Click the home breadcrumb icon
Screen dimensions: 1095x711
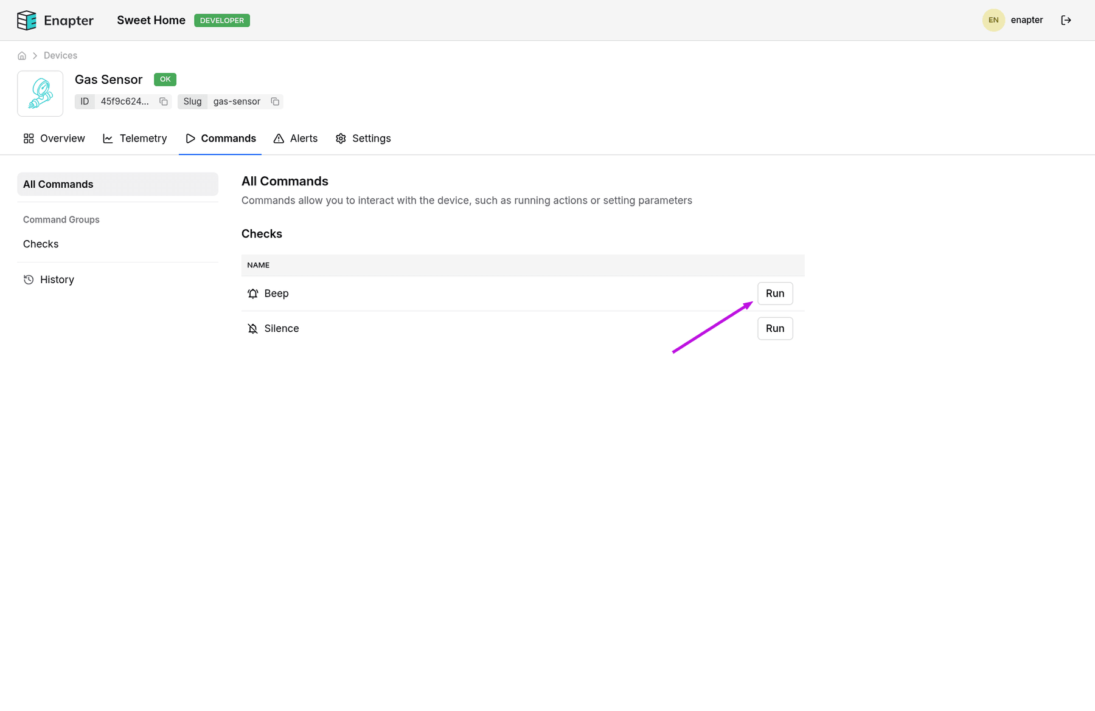pyautogui.click(x=22, y=55)
